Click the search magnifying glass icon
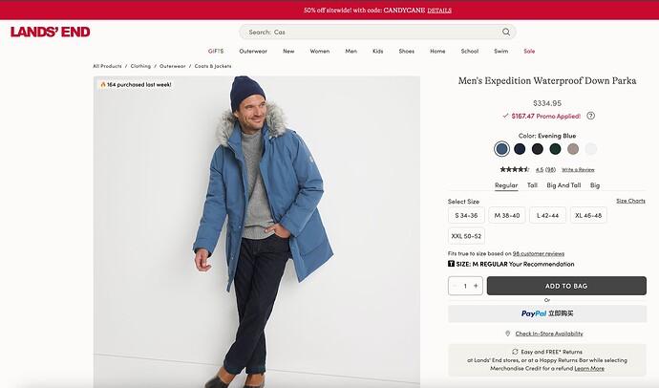The width and height of the screenshot is (659, 388). click(x=505, y=32)
